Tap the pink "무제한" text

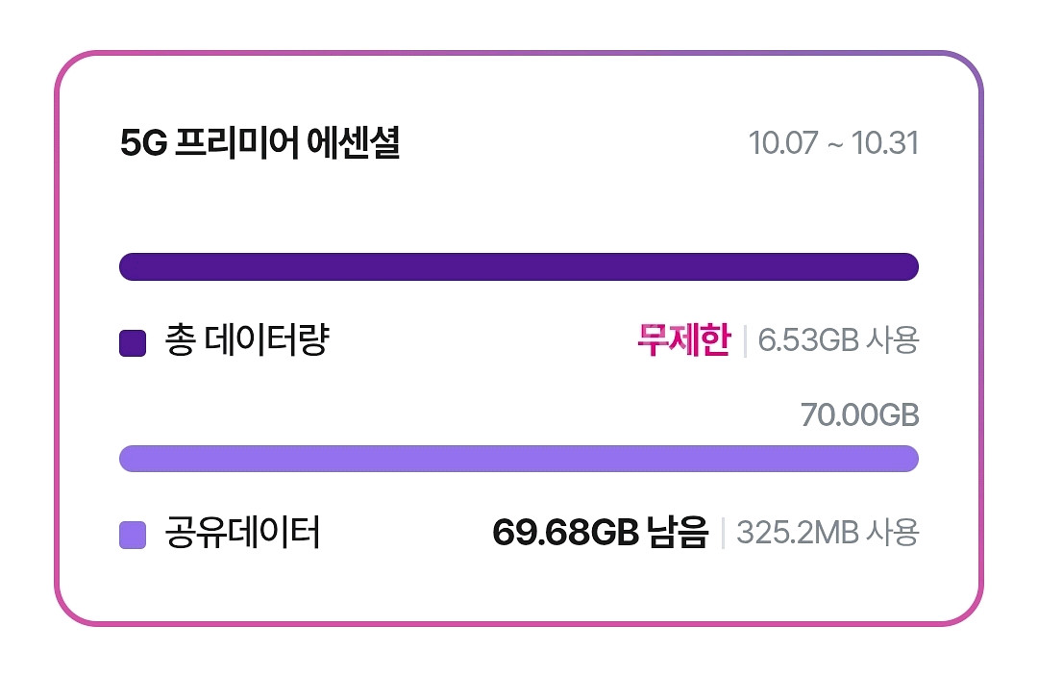point(683,340)
